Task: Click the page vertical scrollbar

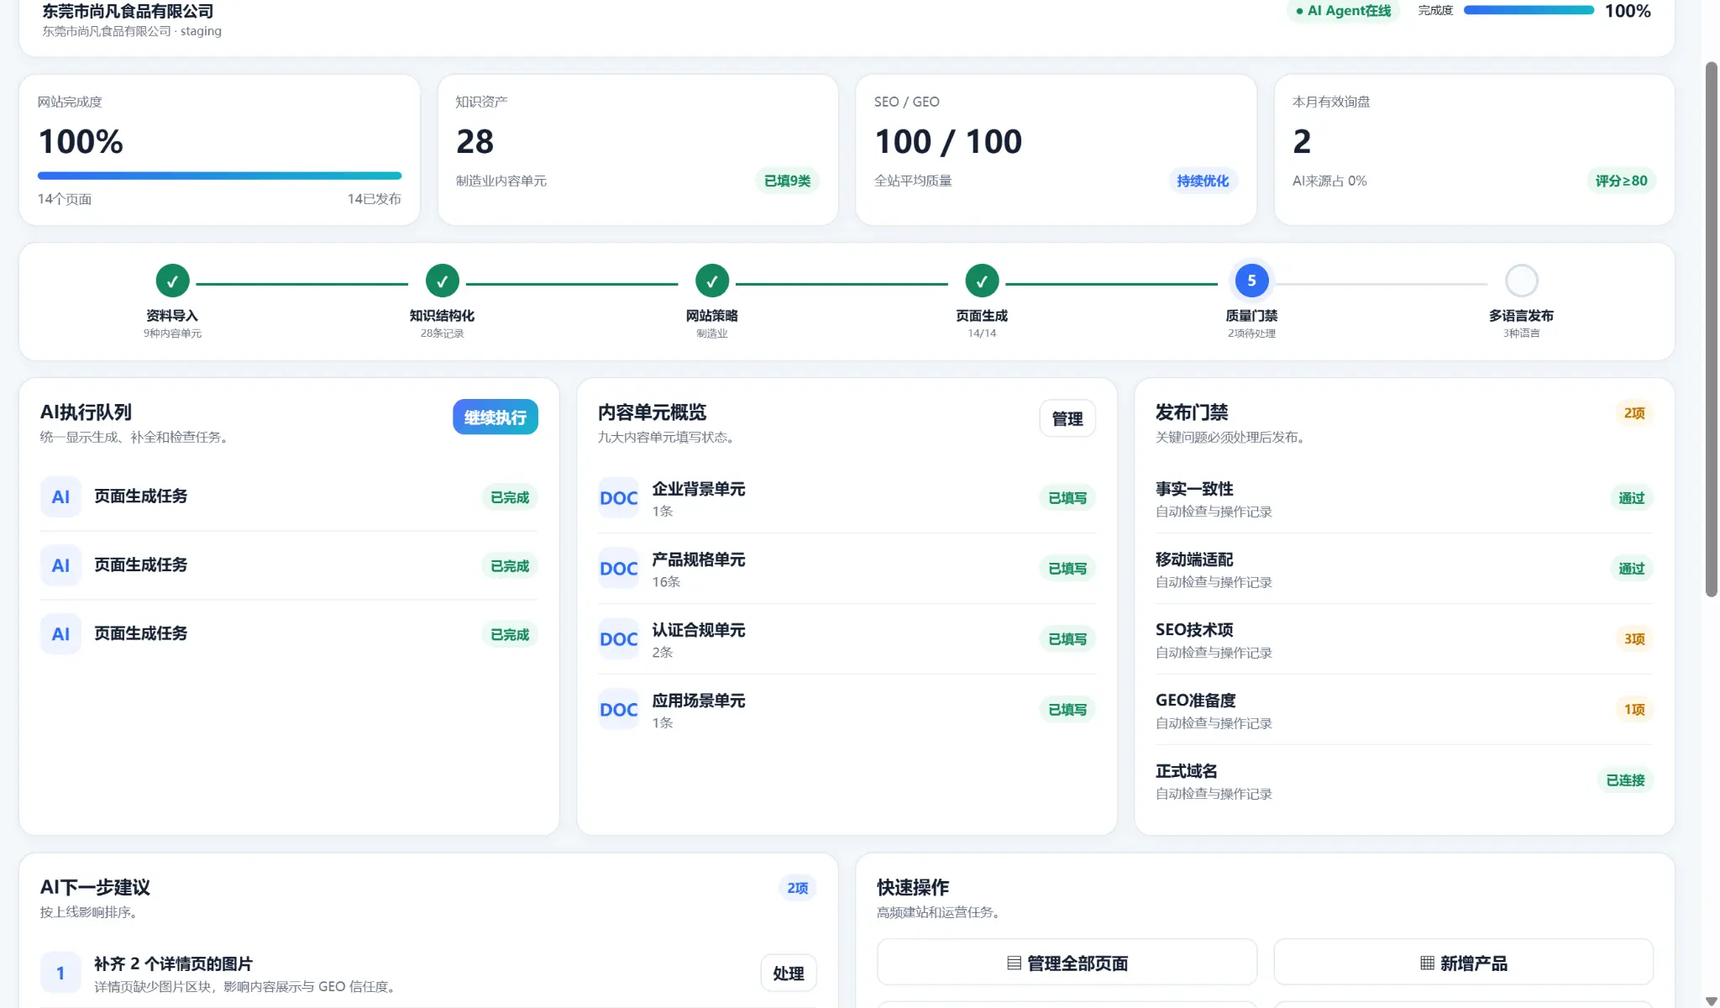Action: pos(1711,329)
